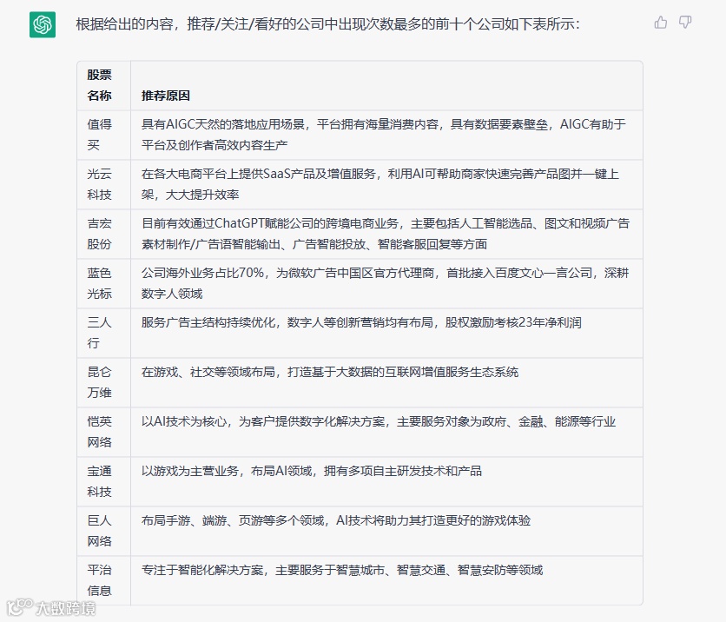Click the reason text starting 目前有效通过ChatGPT赋能

point(386,234)
